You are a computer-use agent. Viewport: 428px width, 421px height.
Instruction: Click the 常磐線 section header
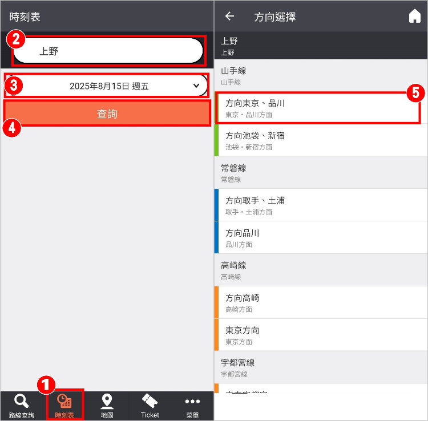click(x=321, y=173)
